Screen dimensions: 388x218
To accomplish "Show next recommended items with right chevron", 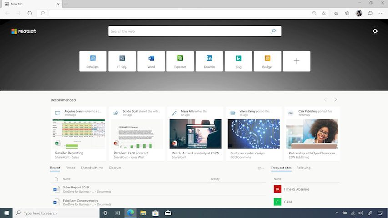I will coord(335,99).
